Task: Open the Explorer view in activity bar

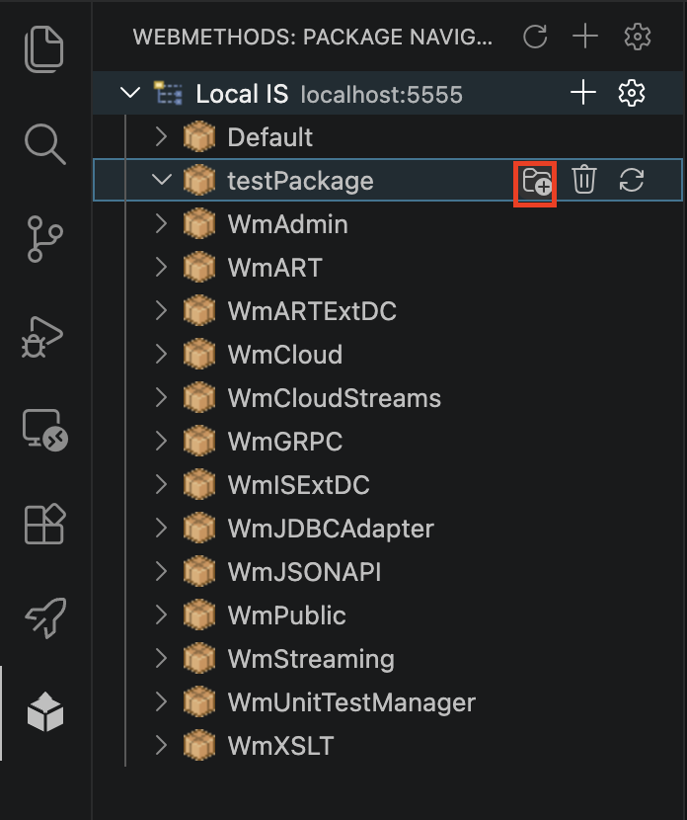Action: click(x=44, y=48)
